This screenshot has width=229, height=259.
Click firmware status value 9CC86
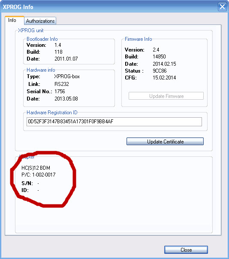coord(160,71)
